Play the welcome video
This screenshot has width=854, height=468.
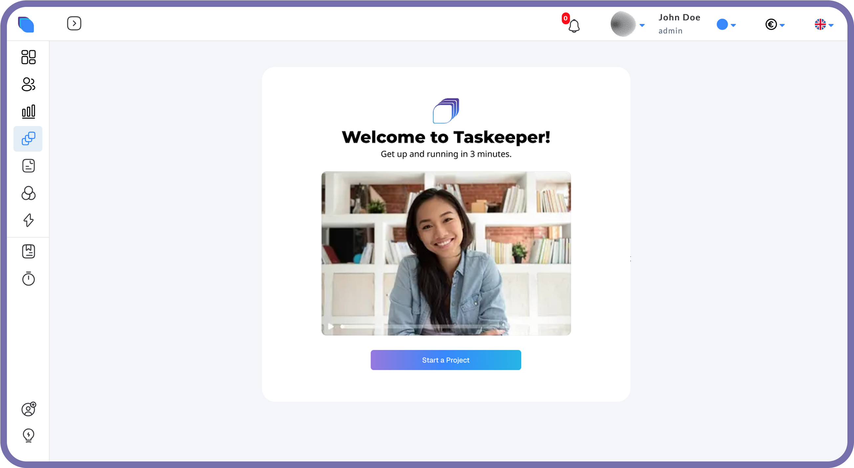[331, 327]
